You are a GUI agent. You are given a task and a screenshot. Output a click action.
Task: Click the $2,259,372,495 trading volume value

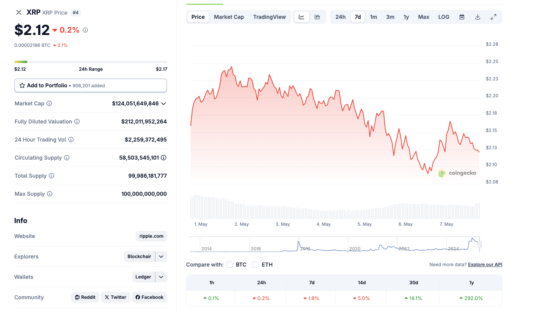[x=146, y=140]
